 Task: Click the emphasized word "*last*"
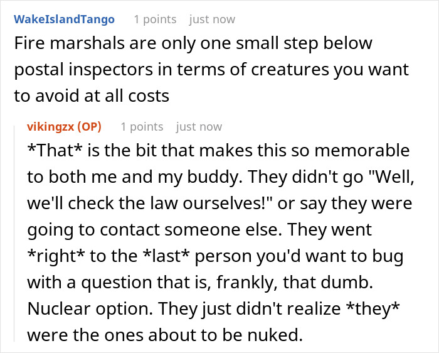166,256
